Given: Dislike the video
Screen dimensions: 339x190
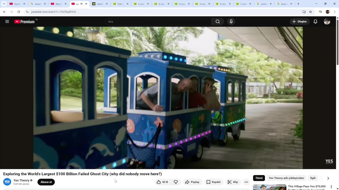Looking at the screenshot, I should point(176,182).
